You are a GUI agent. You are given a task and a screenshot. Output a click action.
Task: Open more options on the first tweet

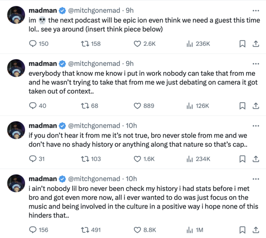256,11
